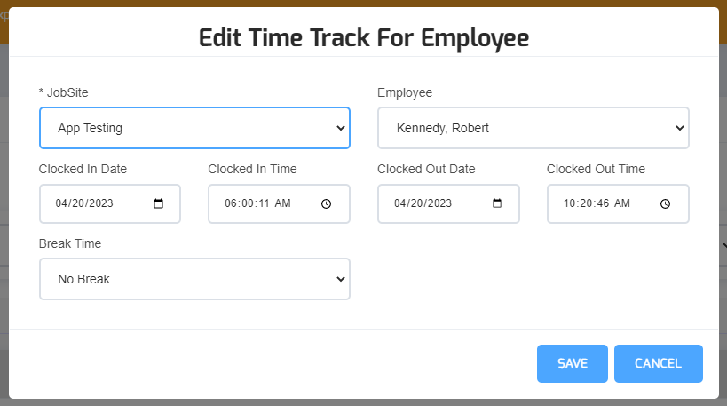This screenshot has height=406, width=727.
Task: Open the Clocked In Date calendar picker
Action: [x=159, y=203]
